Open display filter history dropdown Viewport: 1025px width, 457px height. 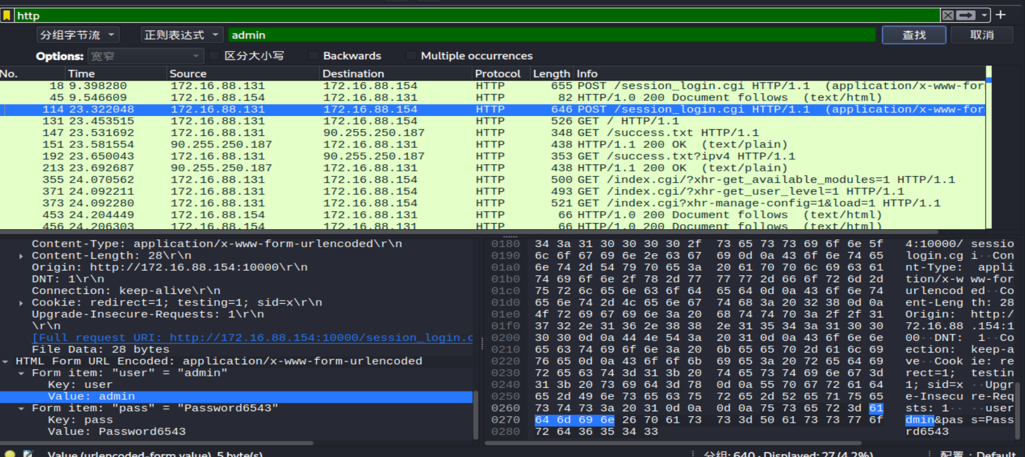pyautogui.click(x=984, y=16)
